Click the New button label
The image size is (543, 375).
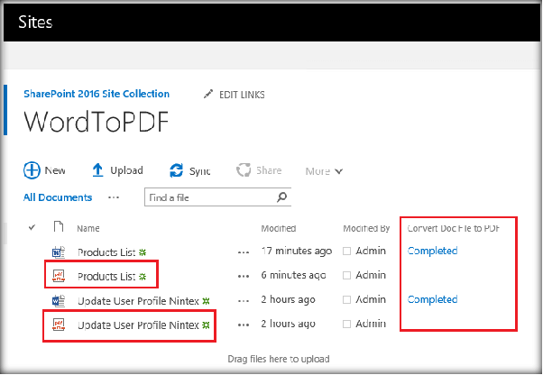[x=55, y=170]
